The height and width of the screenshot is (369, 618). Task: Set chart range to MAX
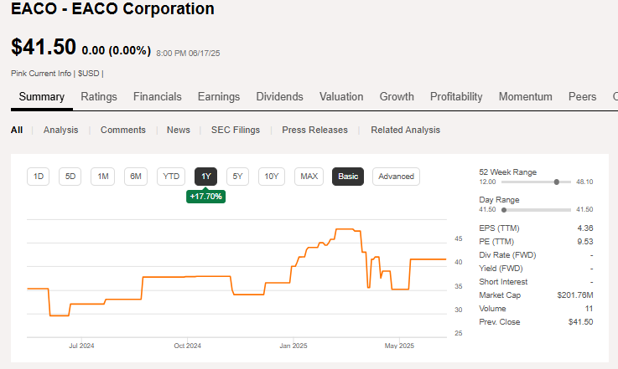pos(309,177)
